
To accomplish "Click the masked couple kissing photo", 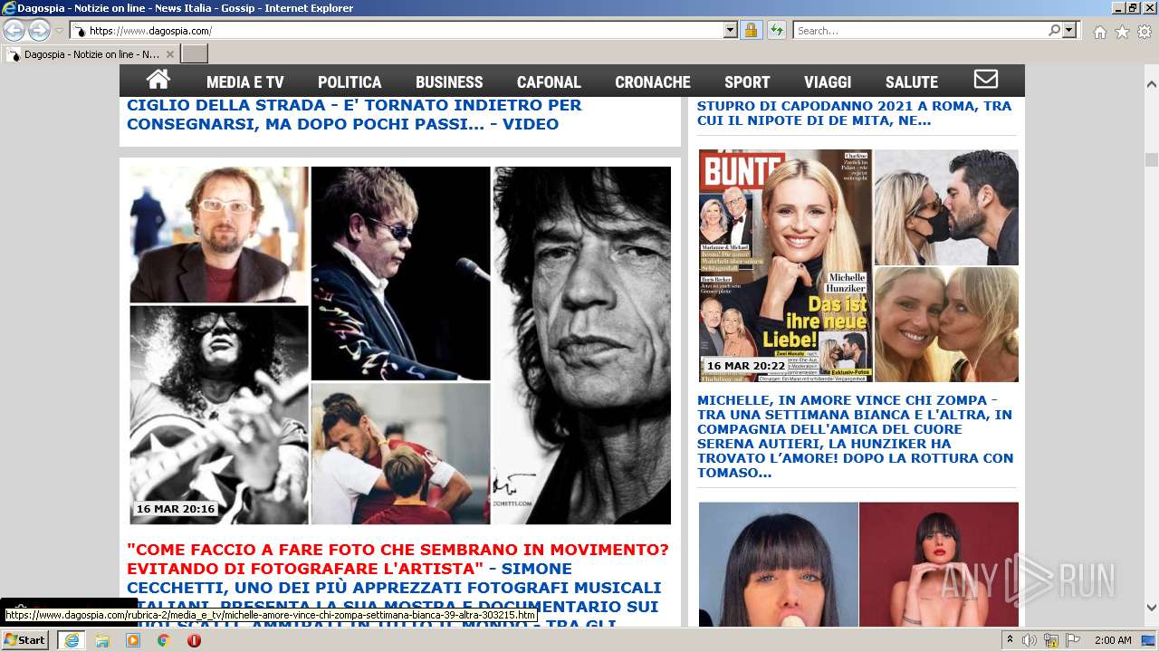I will [x=946, y=207].
